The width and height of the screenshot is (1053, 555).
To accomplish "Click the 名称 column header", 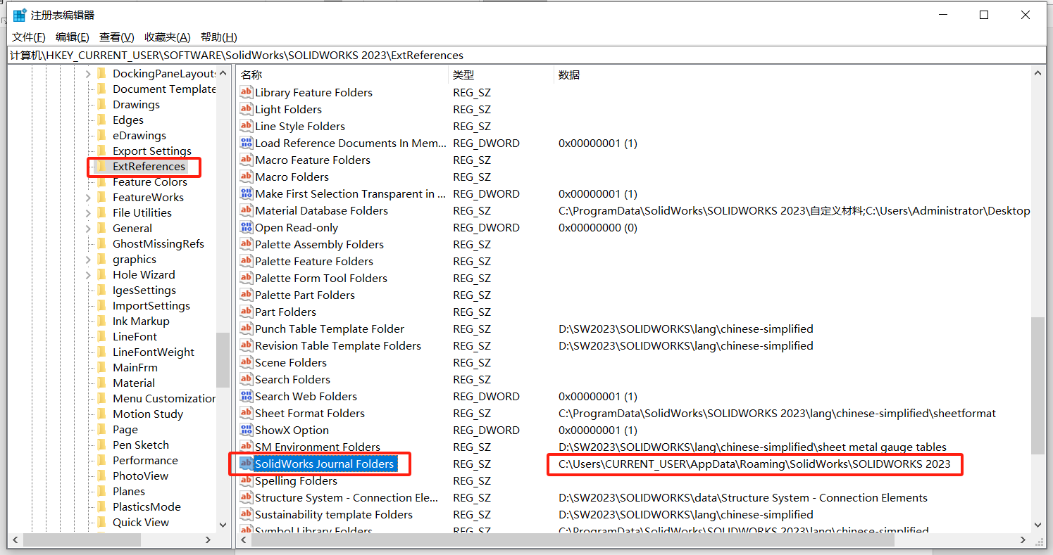I will [251, 75].
